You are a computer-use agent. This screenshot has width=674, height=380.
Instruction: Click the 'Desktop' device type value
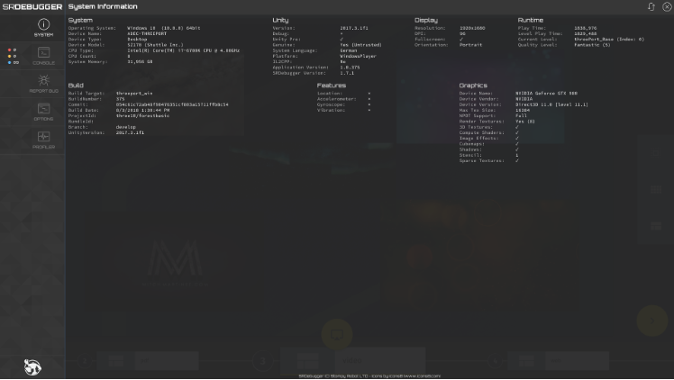coord(137,39)
